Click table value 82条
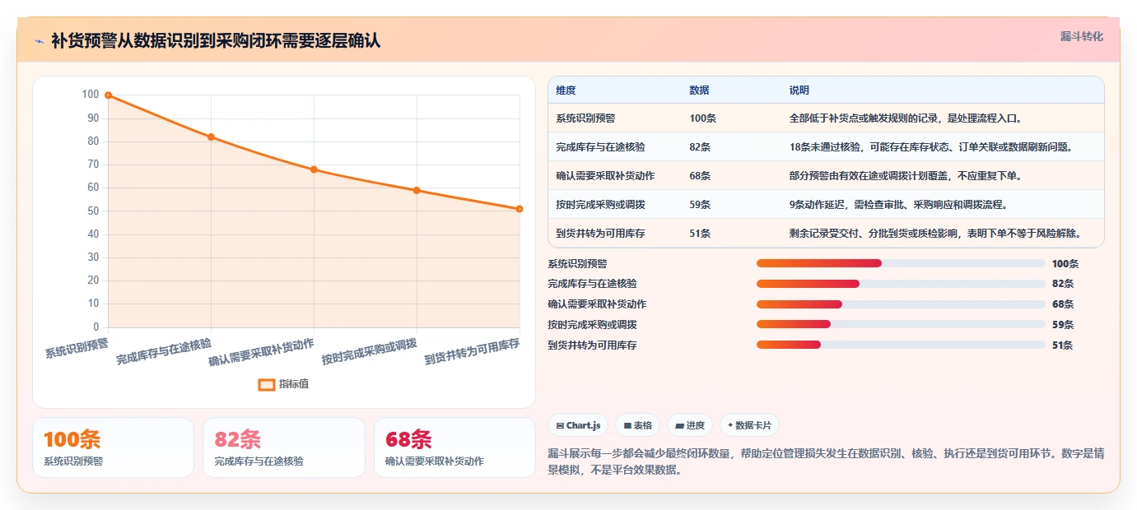The width and height of the screenshot is (1137, 510). pos(700,147)
